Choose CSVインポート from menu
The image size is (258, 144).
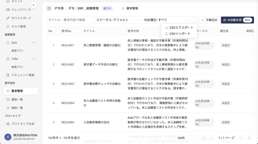[x=179, y=34]
